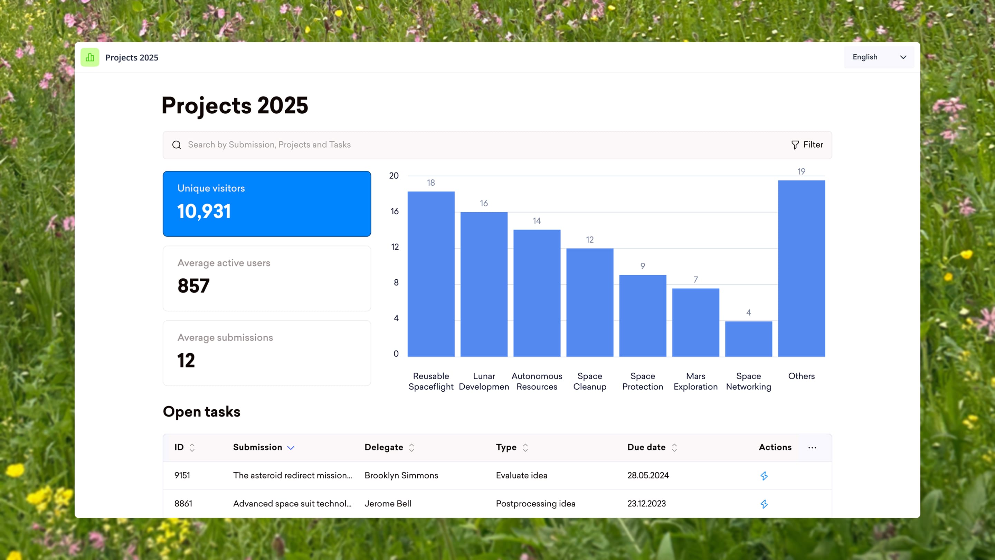
Task: Click the Others bar in chart
Action: point(802,269)
